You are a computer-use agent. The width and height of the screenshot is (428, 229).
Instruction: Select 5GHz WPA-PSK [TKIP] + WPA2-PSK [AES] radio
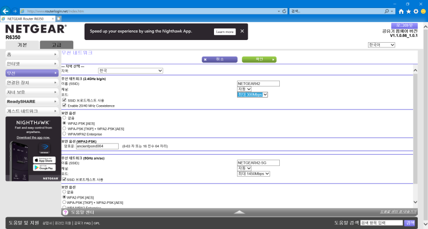64,202
